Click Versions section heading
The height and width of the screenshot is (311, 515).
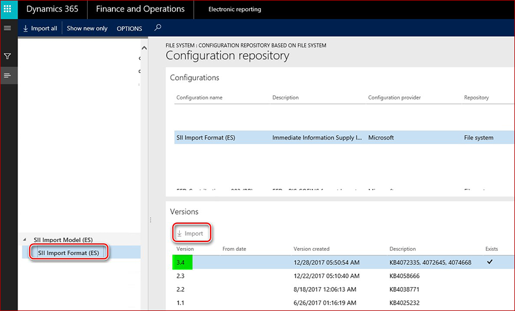pos(184,212)
